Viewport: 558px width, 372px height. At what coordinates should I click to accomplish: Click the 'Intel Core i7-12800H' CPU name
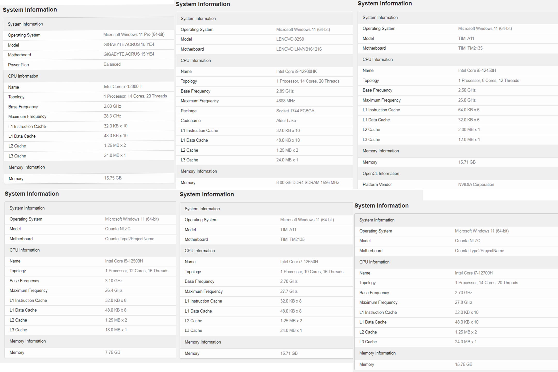(122, 87)
